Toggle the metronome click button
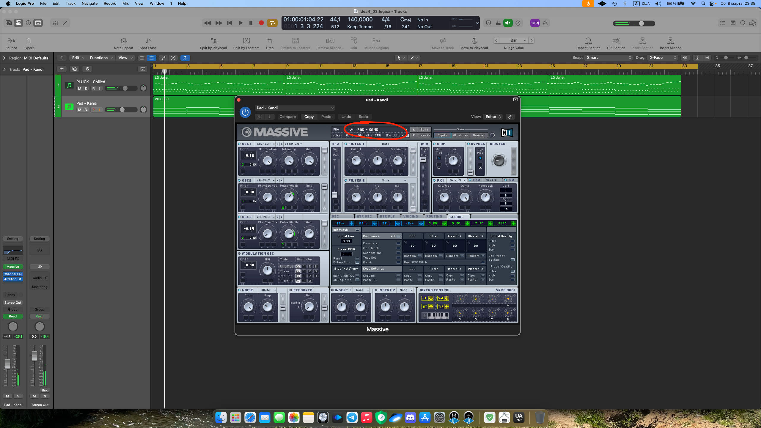761x428 pixels. [x=545, y=23]
